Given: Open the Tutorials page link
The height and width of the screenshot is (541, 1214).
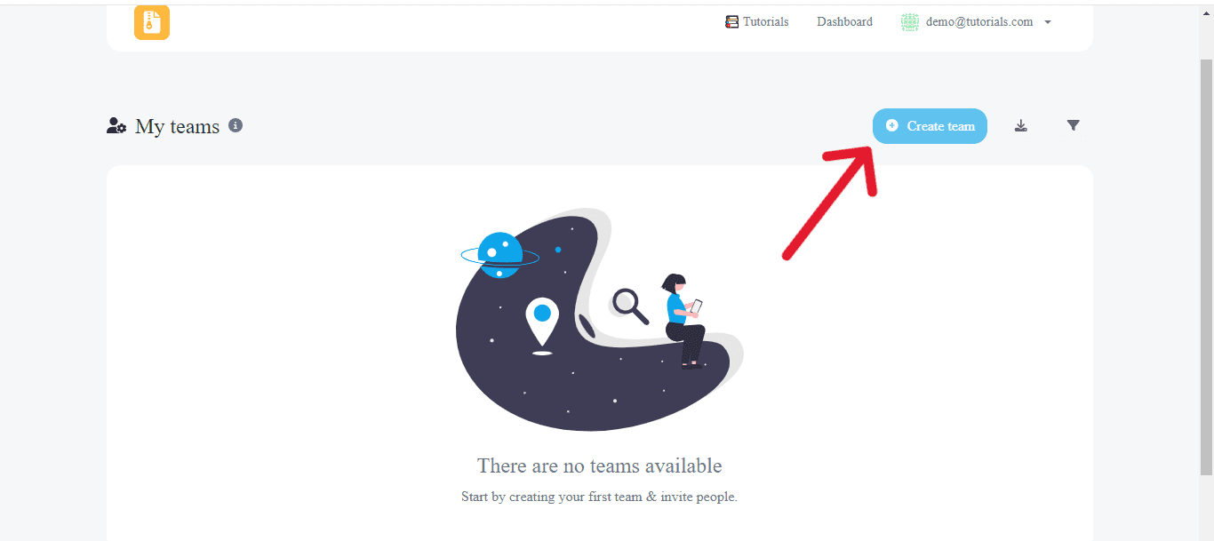Looking at the screenshot, I should point(757,22).
